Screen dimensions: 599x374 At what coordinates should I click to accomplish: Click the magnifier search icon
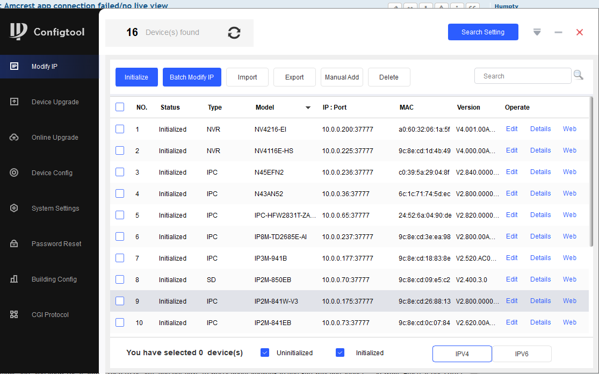tap(579, 75)
